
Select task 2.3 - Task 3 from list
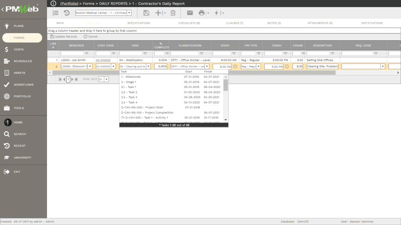pos(172,97)
